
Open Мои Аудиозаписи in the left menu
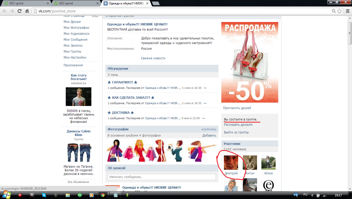point(77,34)
